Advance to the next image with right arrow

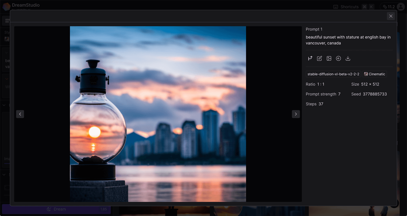pyautogui.click(x=296, y=114)
